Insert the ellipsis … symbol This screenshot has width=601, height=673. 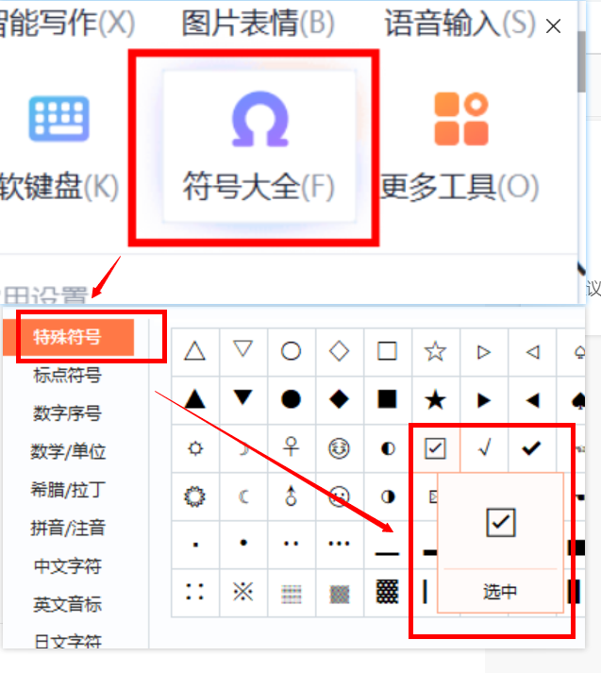pos(340,545)
